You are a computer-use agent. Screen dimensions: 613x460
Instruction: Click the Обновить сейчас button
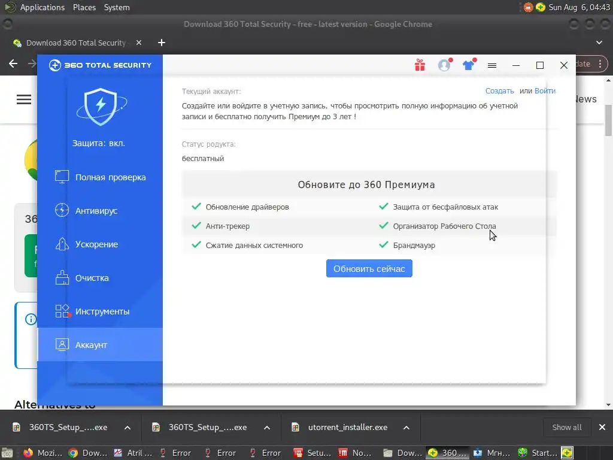coord(369,268)
